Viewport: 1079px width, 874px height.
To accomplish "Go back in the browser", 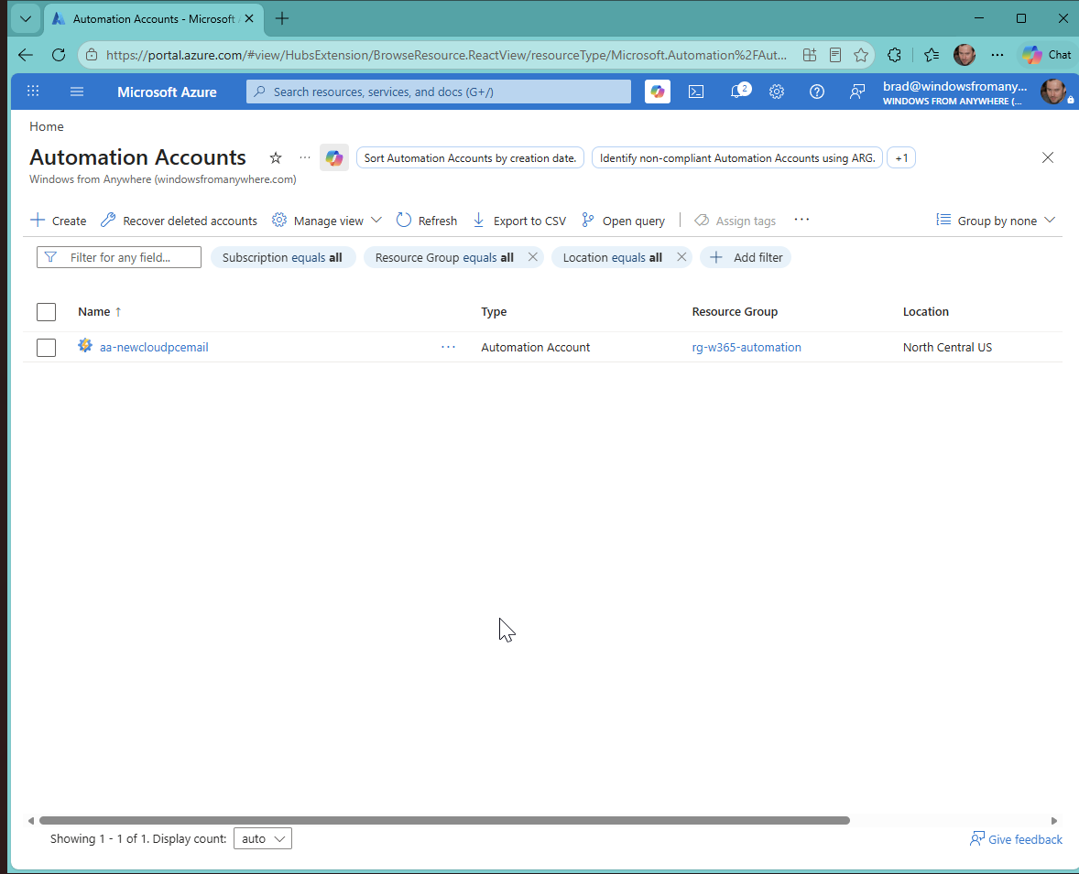I will point(26,55).
